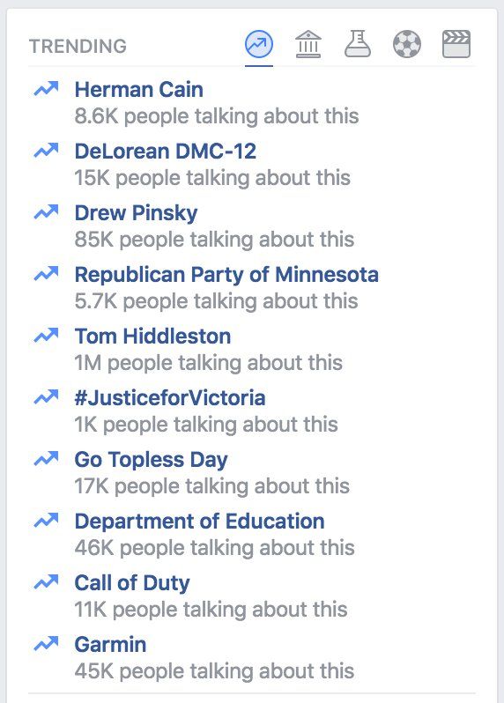View the Drew Pinsky trending story
Screen dimensions: 504x703
point(136,213)
